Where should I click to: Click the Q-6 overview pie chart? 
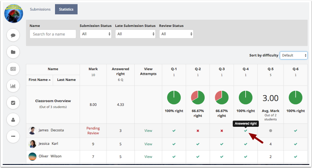pos(296,98)
